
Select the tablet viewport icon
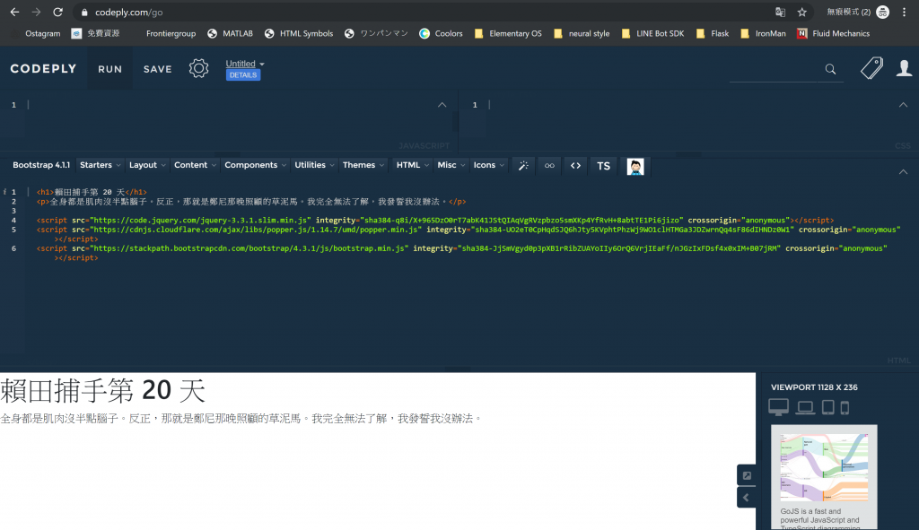pos(828,407)
